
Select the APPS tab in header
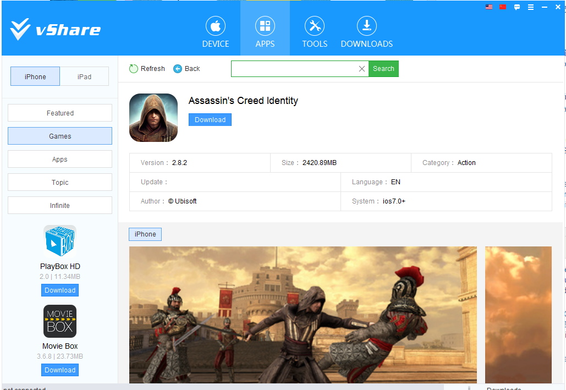[265, 32]
